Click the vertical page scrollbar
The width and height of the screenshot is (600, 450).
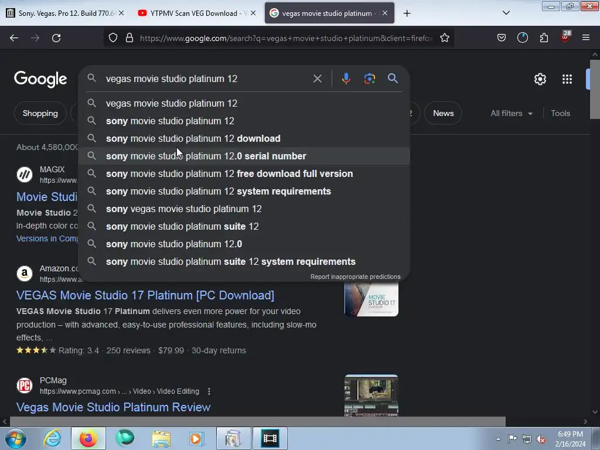coord(595,90)
